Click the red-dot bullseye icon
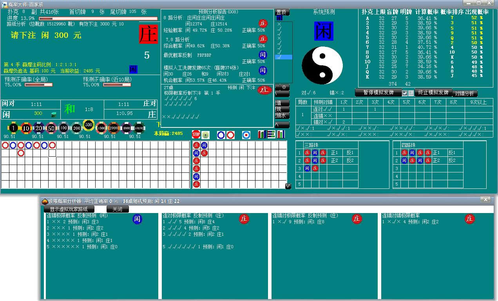498x301 pixels. tap(246, 135)
